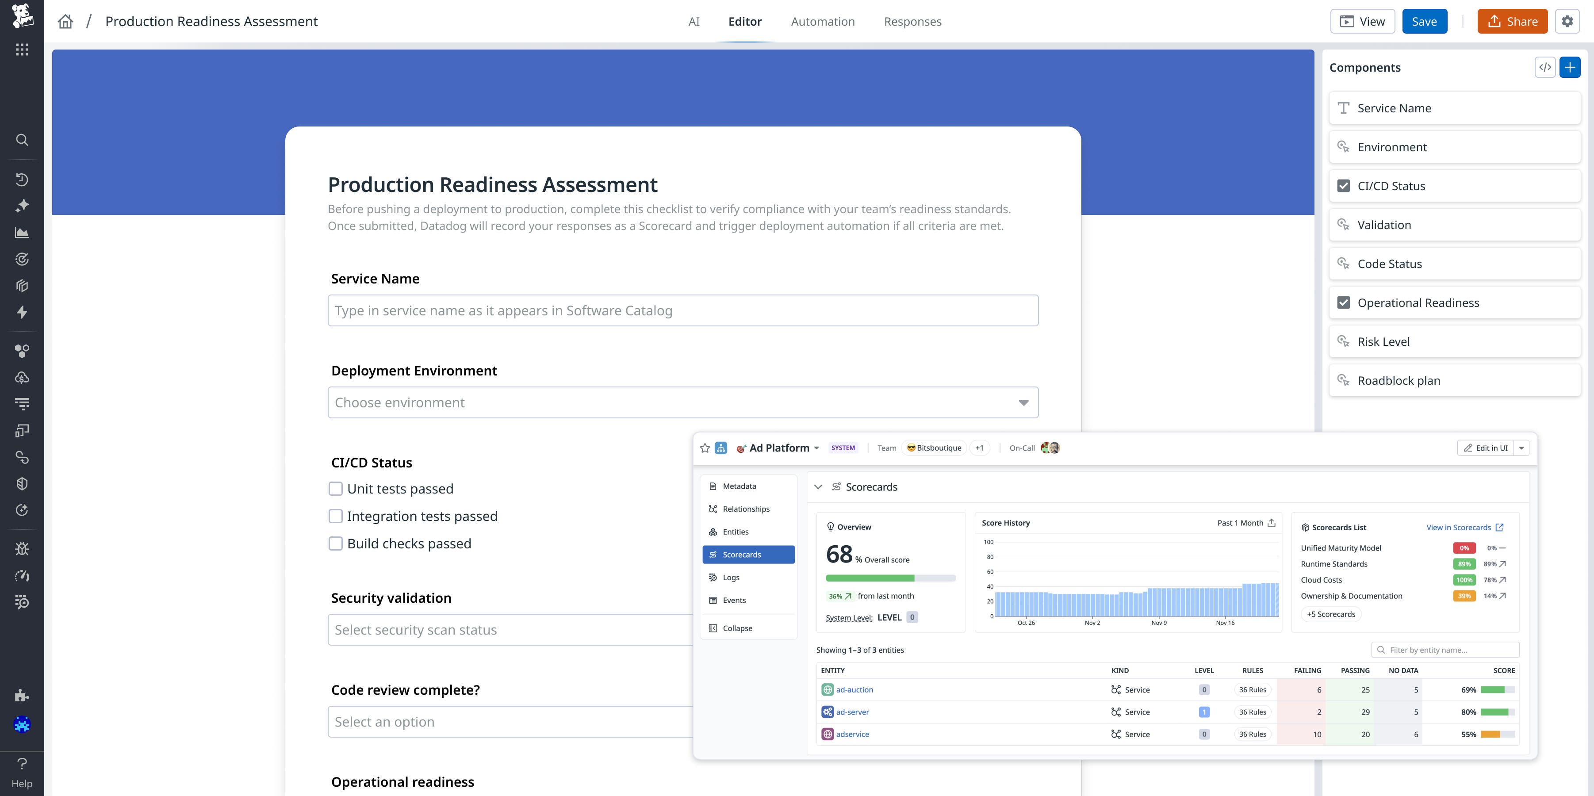Expand the Edit in UI dropdown arrow

click(1522, 447)
